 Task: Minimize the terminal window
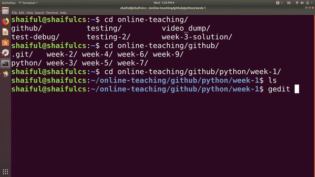306,8
